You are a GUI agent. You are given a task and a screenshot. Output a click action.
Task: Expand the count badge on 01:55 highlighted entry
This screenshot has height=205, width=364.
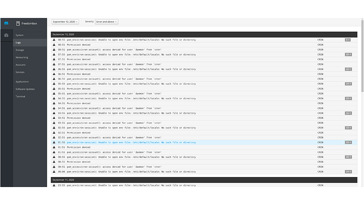[348, 142]
